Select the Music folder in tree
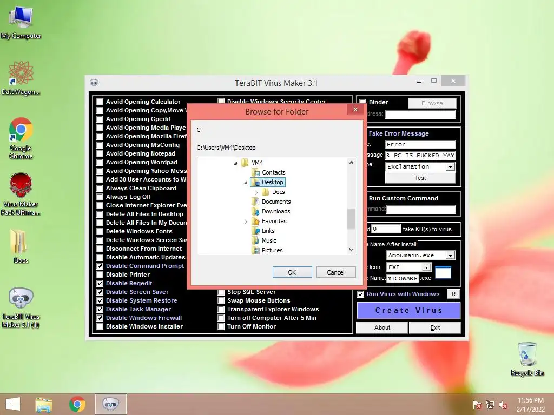Screen dimensions: 554x415 click(x=263, y=240)
